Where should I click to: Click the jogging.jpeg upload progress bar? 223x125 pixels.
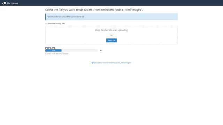coord(71,50)
